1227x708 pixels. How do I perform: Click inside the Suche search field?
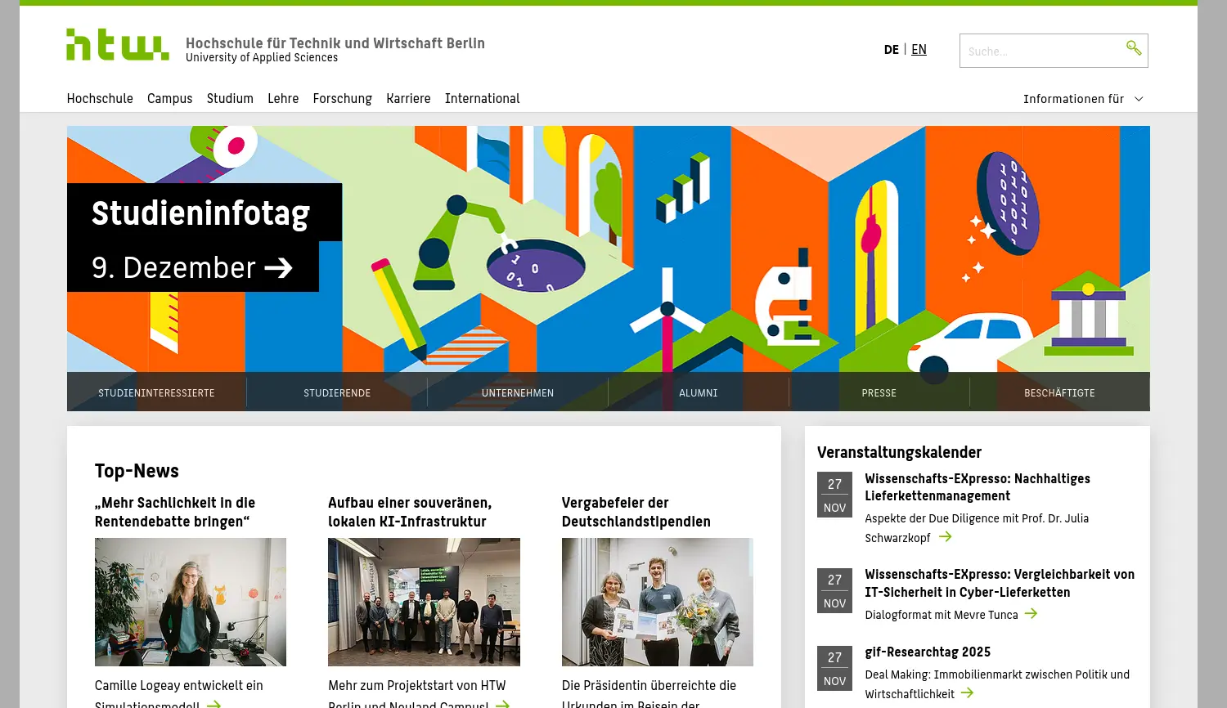[1039, 51]
